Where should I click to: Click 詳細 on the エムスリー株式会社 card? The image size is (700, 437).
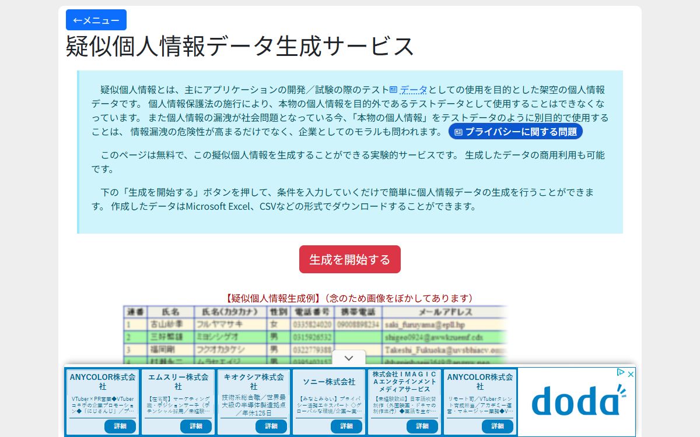(x=195, y=426)
